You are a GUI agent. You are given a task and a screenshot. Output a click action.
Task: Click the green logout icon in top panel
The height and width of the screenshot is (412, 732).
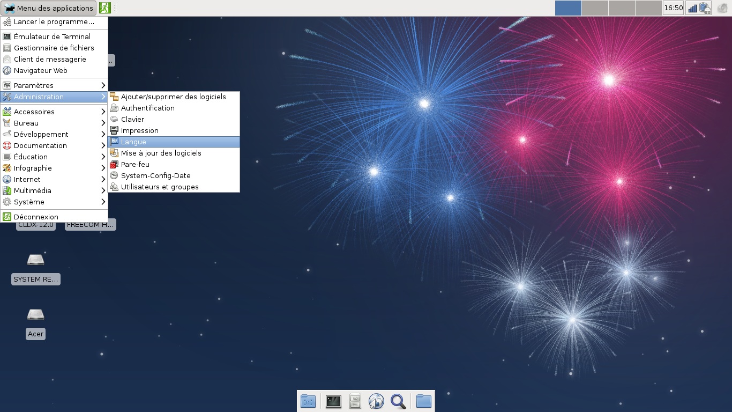click(105, 8)
